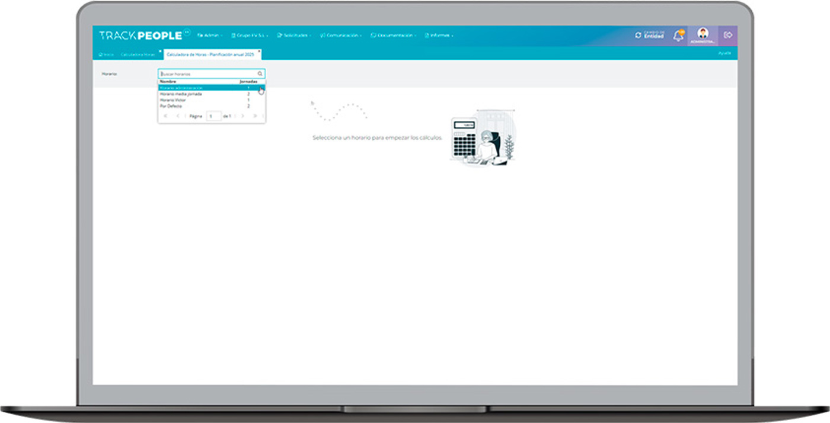
Task: Click the Ayuda link
Action: coord(724,53)
